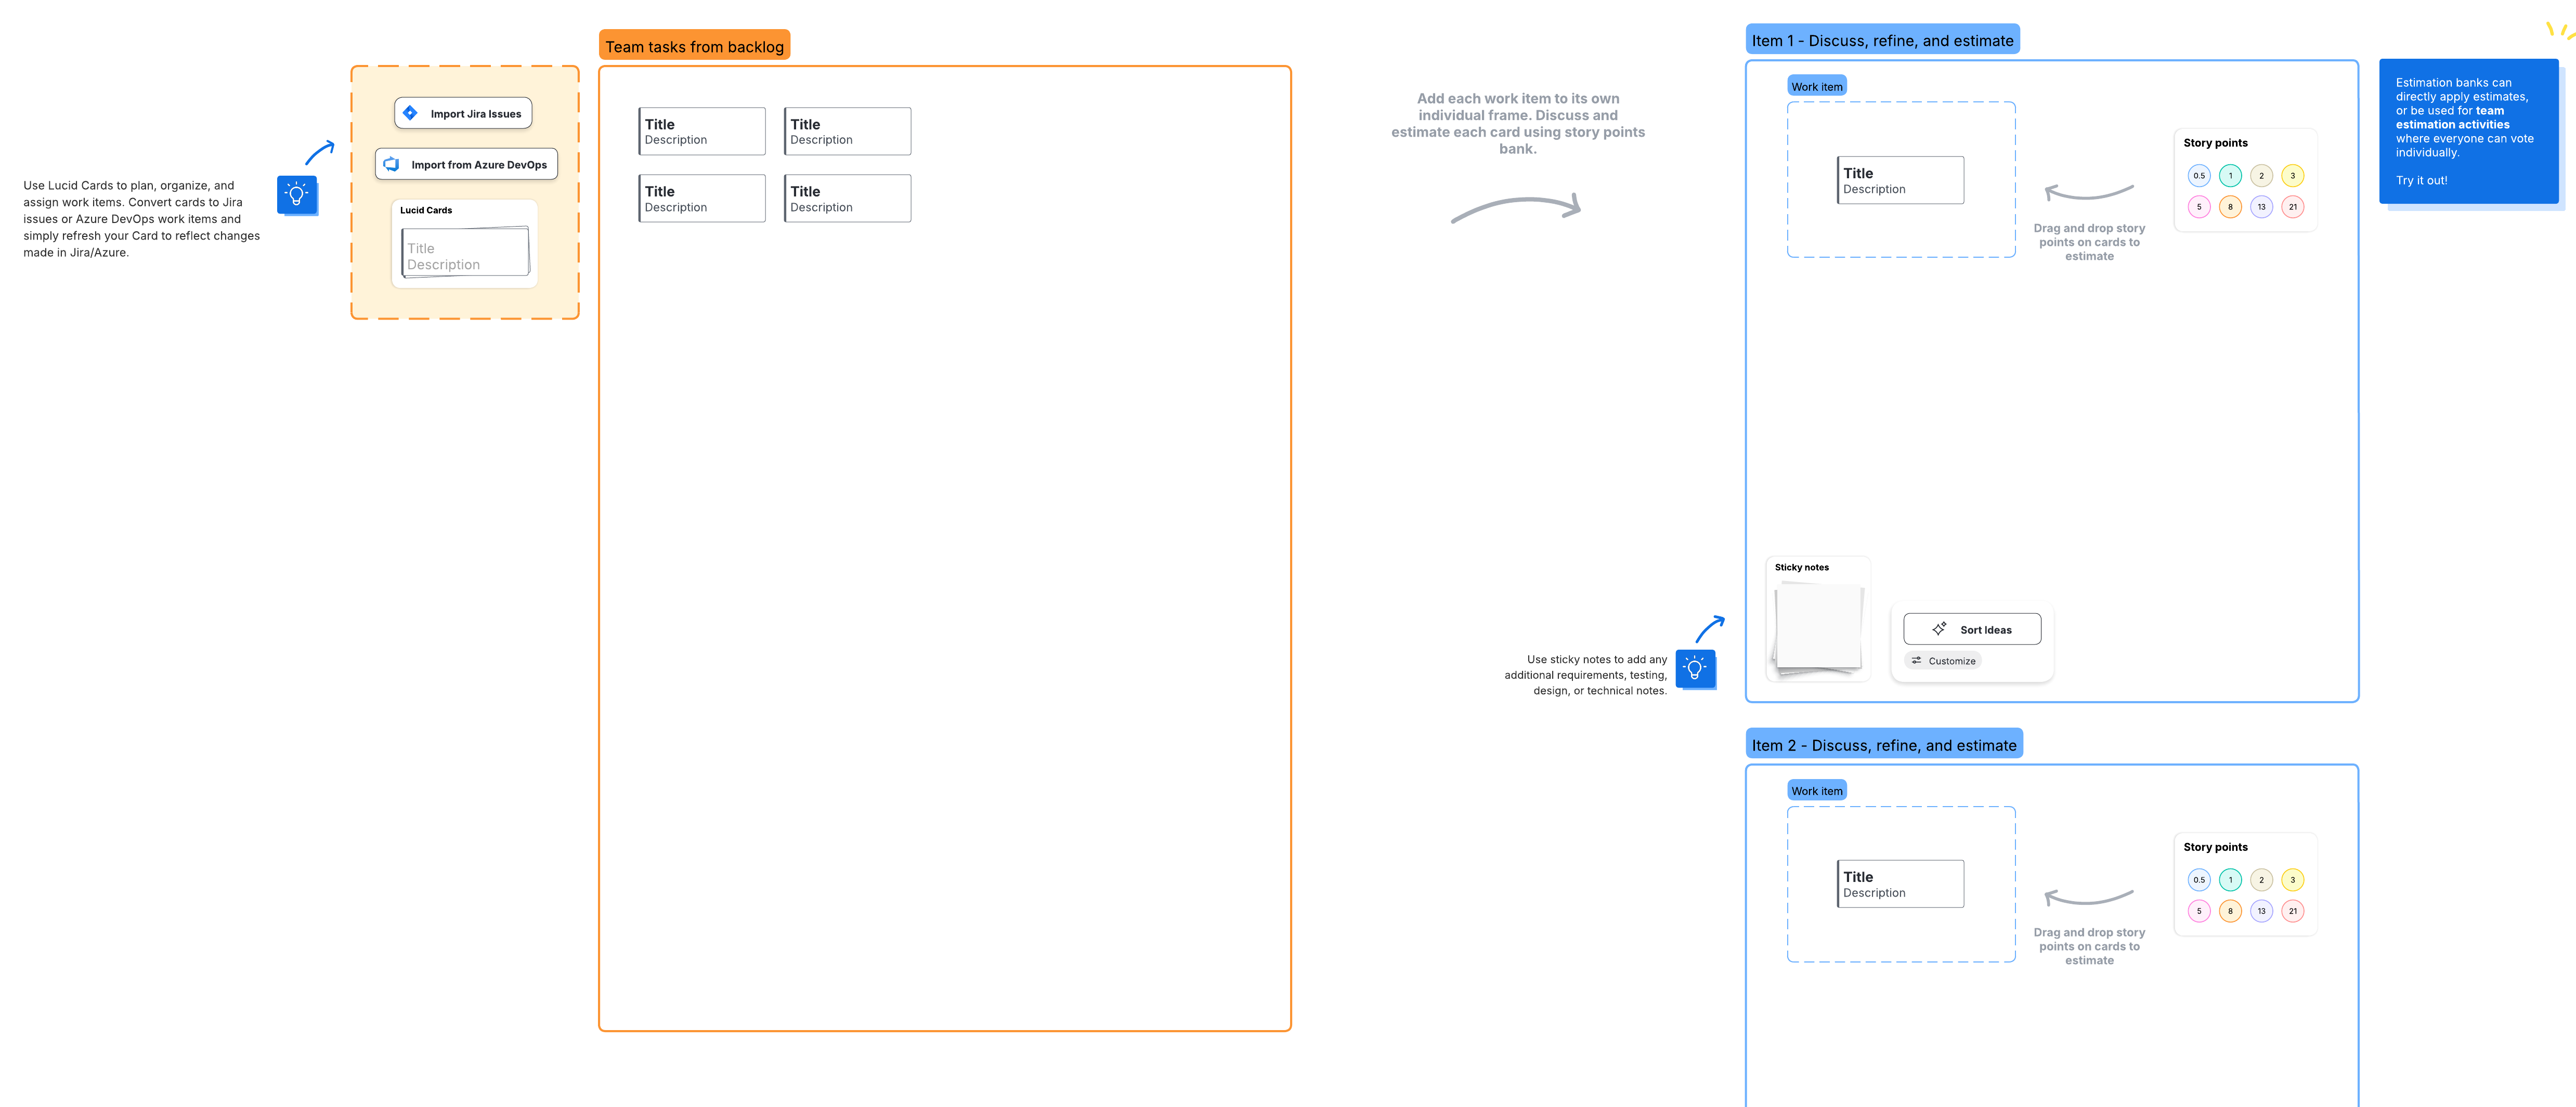Screen dimensions: 2576x1107
Task: Select the 'Add each work item' instruction text
Action: (x=1518, y=124)
